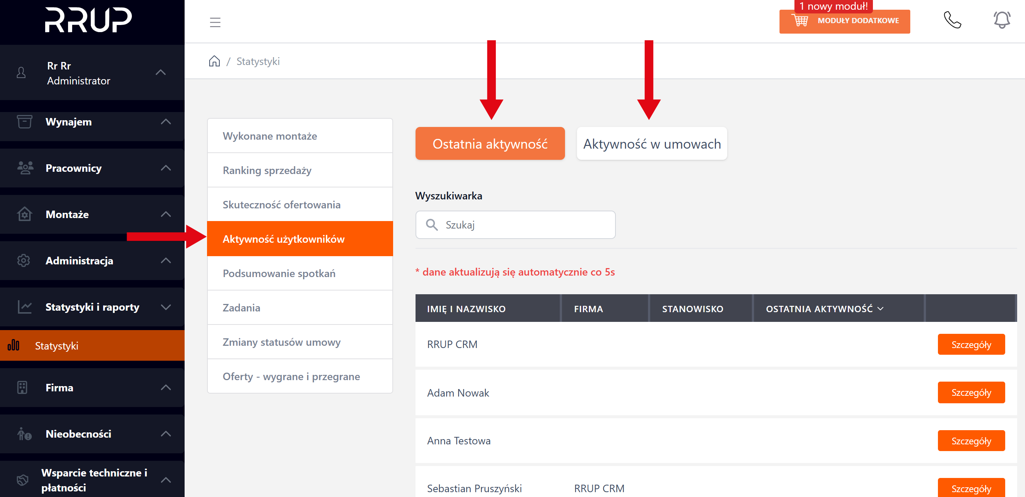
Task: Click the home breadcrumb icon
Action: (214, 61)
